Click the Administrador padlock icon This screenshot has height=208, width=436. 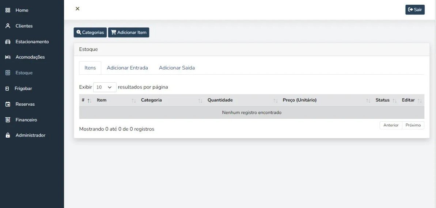point(8,136)
